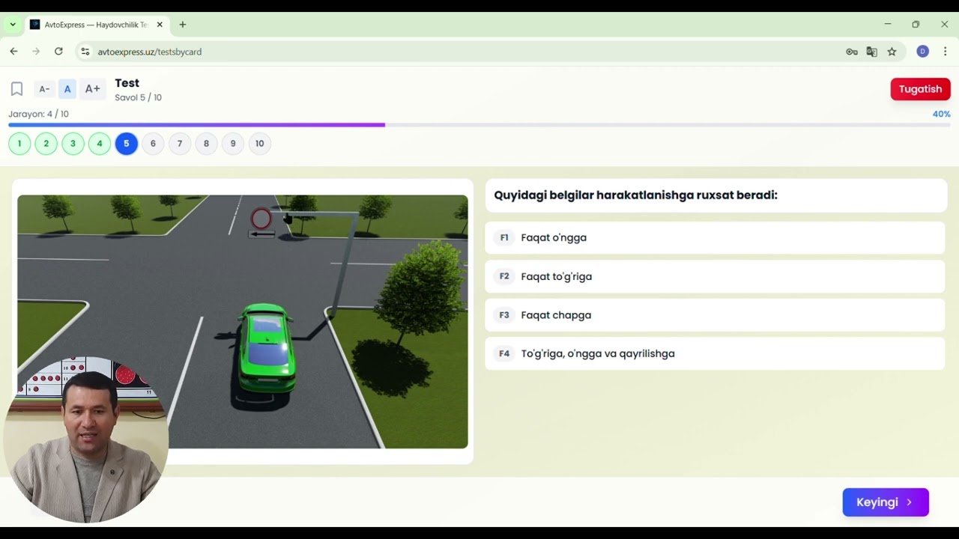Click the question text heading
This screenshot has width=959, height=539.
click(x=635, y=195)
